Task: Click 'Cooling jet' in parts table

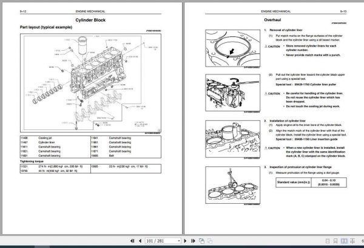Action: tap(45, 138)
